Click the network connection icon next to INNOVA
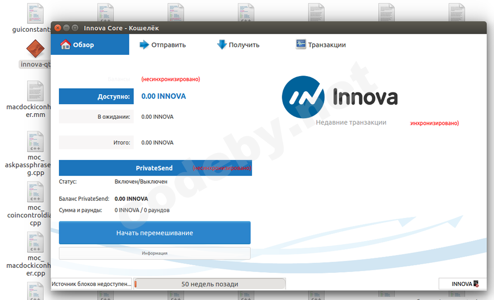Image resolution: width=494 pixels, height=300 pixels. [476, 284]
